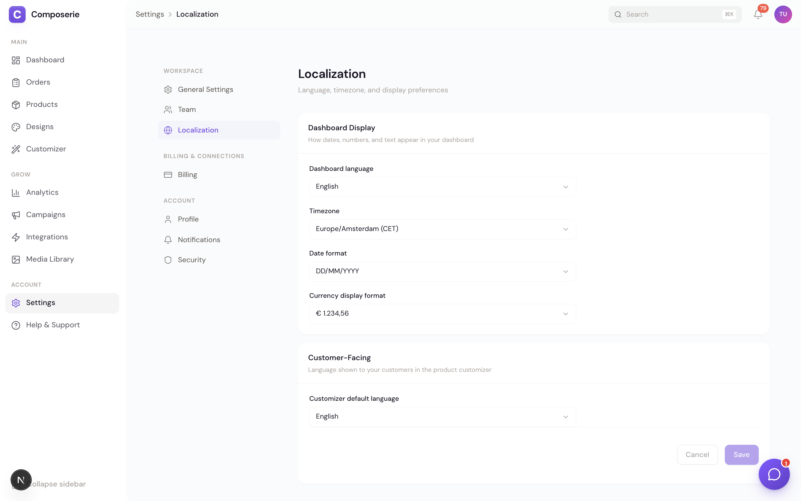Click Settings in the breadcrumb
The image size is (801, 501).
pyautogui.click(x=150, y=14)
